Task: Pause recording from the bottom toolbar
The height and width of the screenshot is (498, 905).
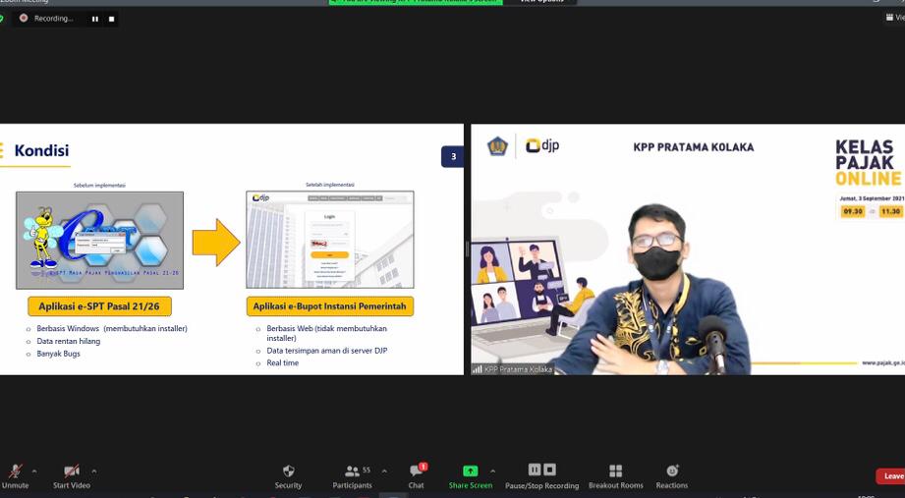Action: pyautogui.click(x=535, y=470)
